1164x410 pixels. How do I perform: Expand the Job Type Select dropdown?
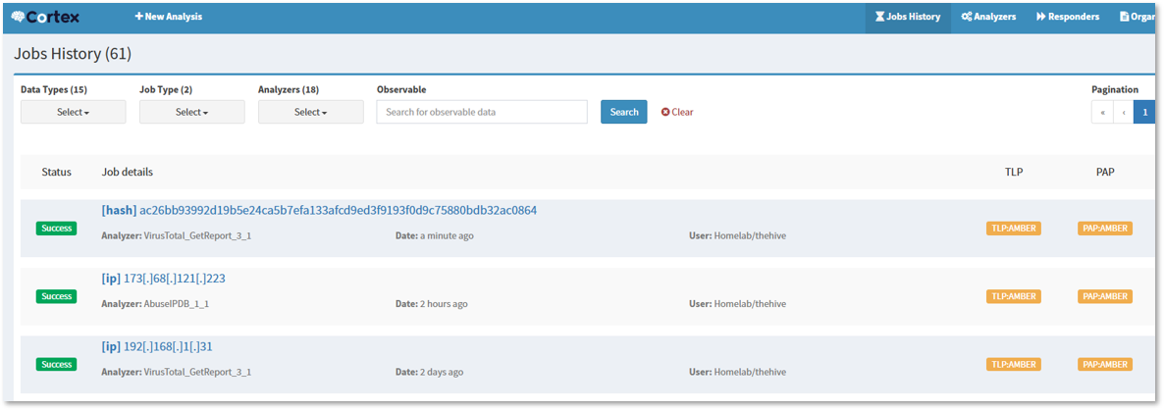coord(191,112)
